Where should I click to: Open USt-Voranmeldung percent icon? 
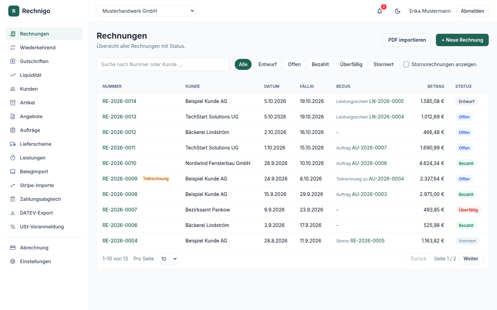[x=13, y=227]
